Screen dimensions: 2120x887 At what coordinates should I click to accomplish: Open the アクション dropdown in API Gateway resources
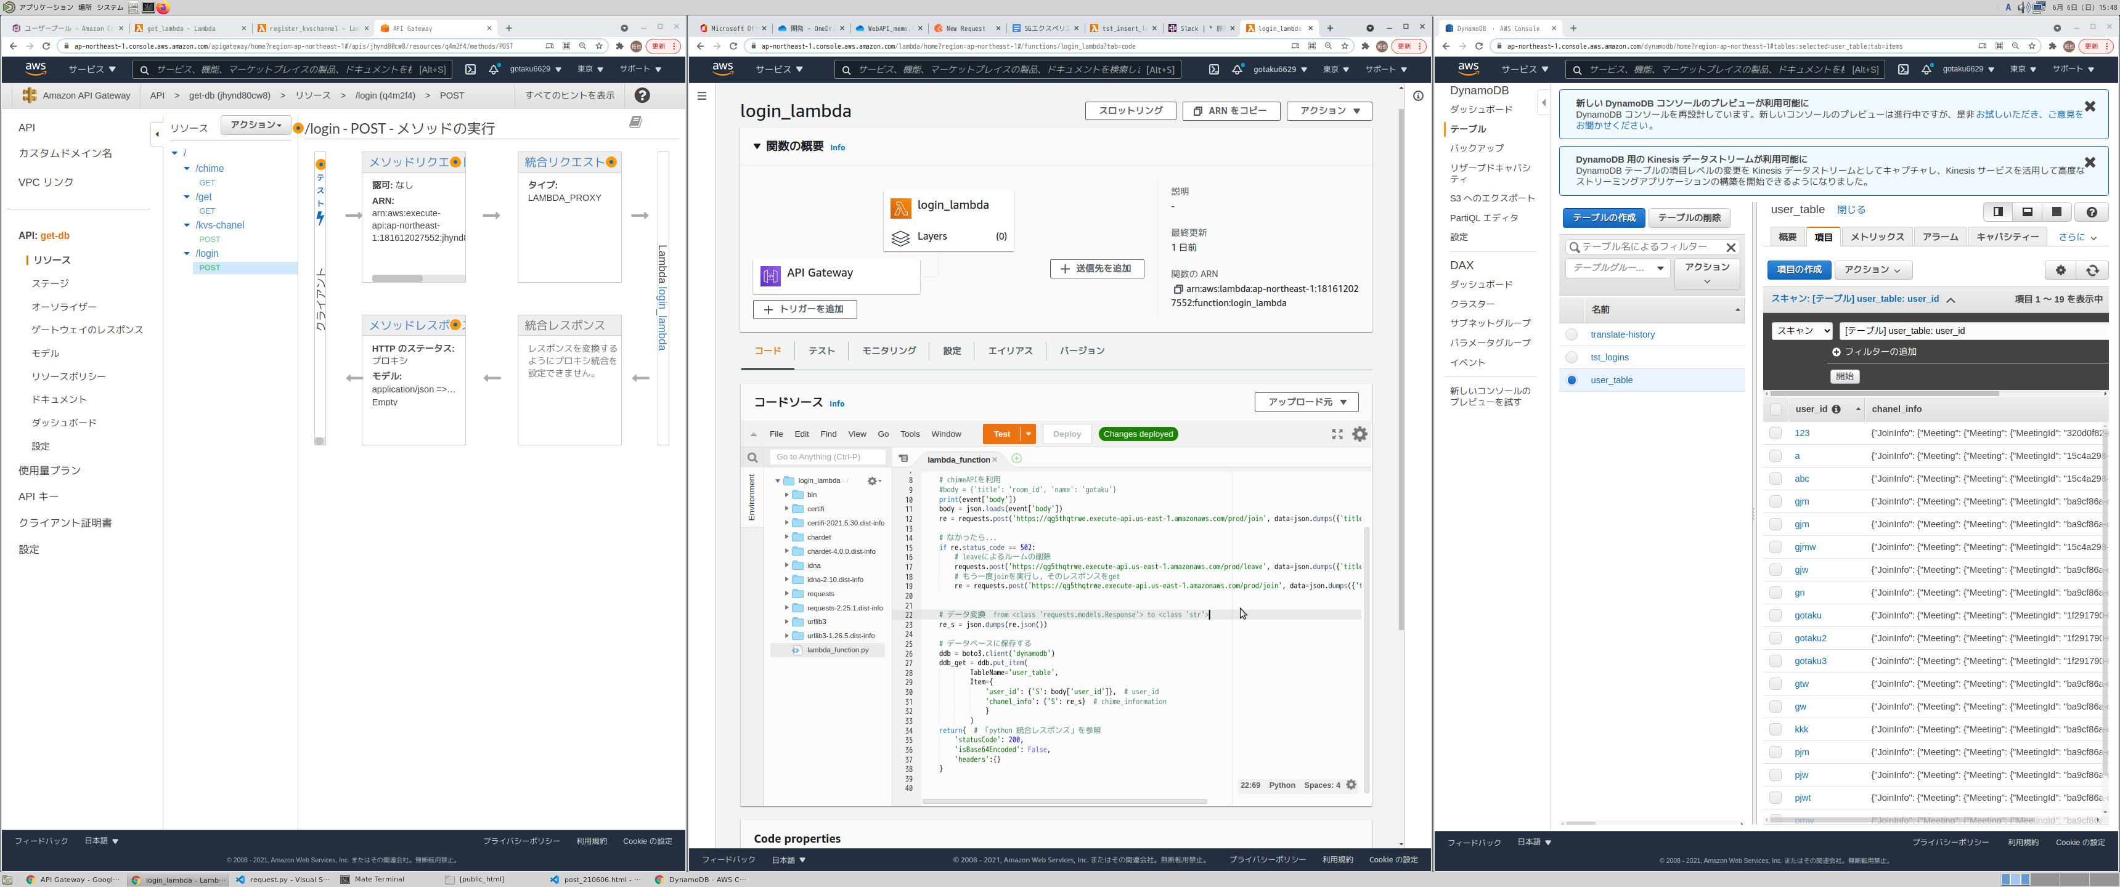pyautogui.click(x=255, y=125)
